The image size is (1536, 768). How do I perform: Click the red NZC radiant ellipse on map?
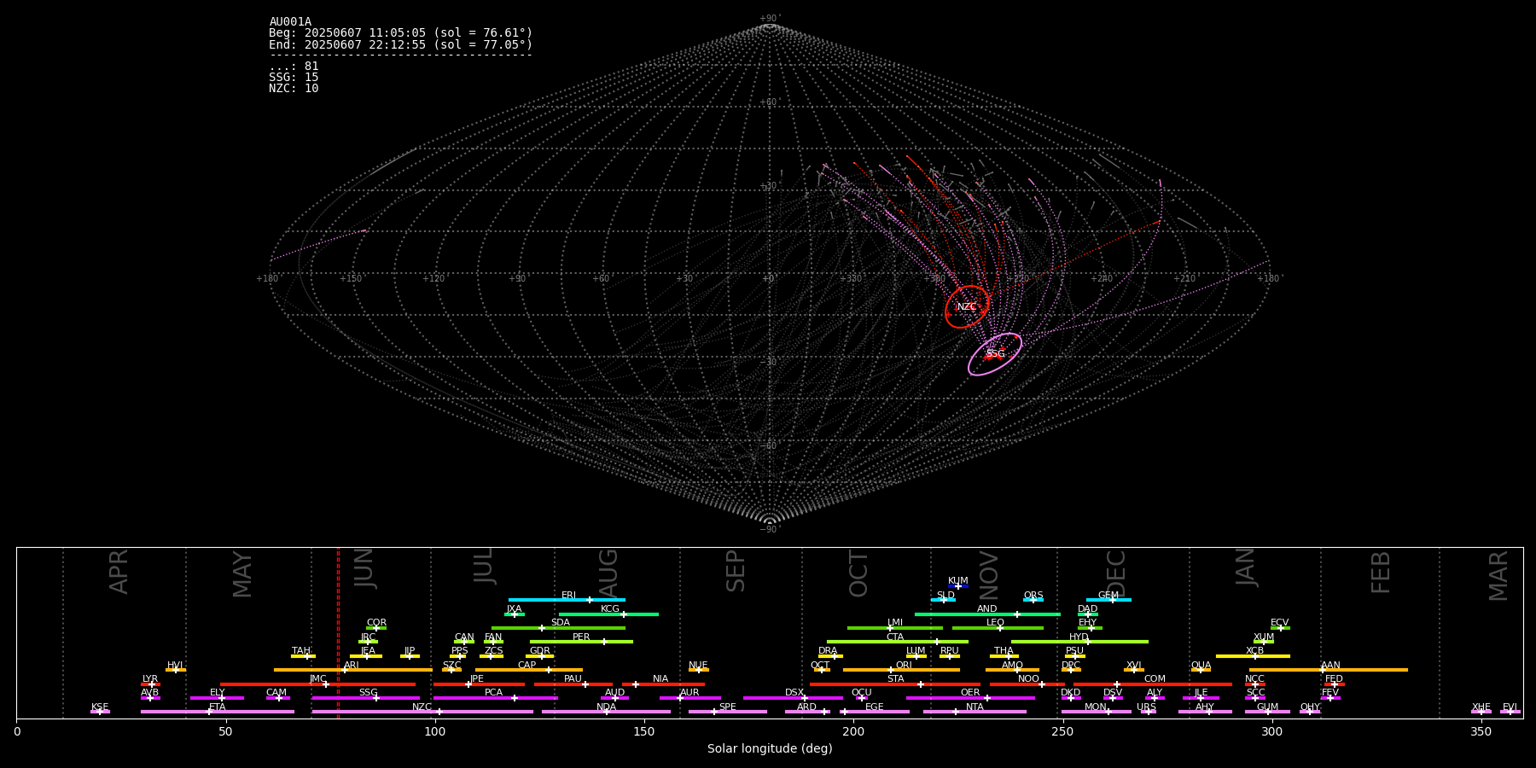point(967,307)
